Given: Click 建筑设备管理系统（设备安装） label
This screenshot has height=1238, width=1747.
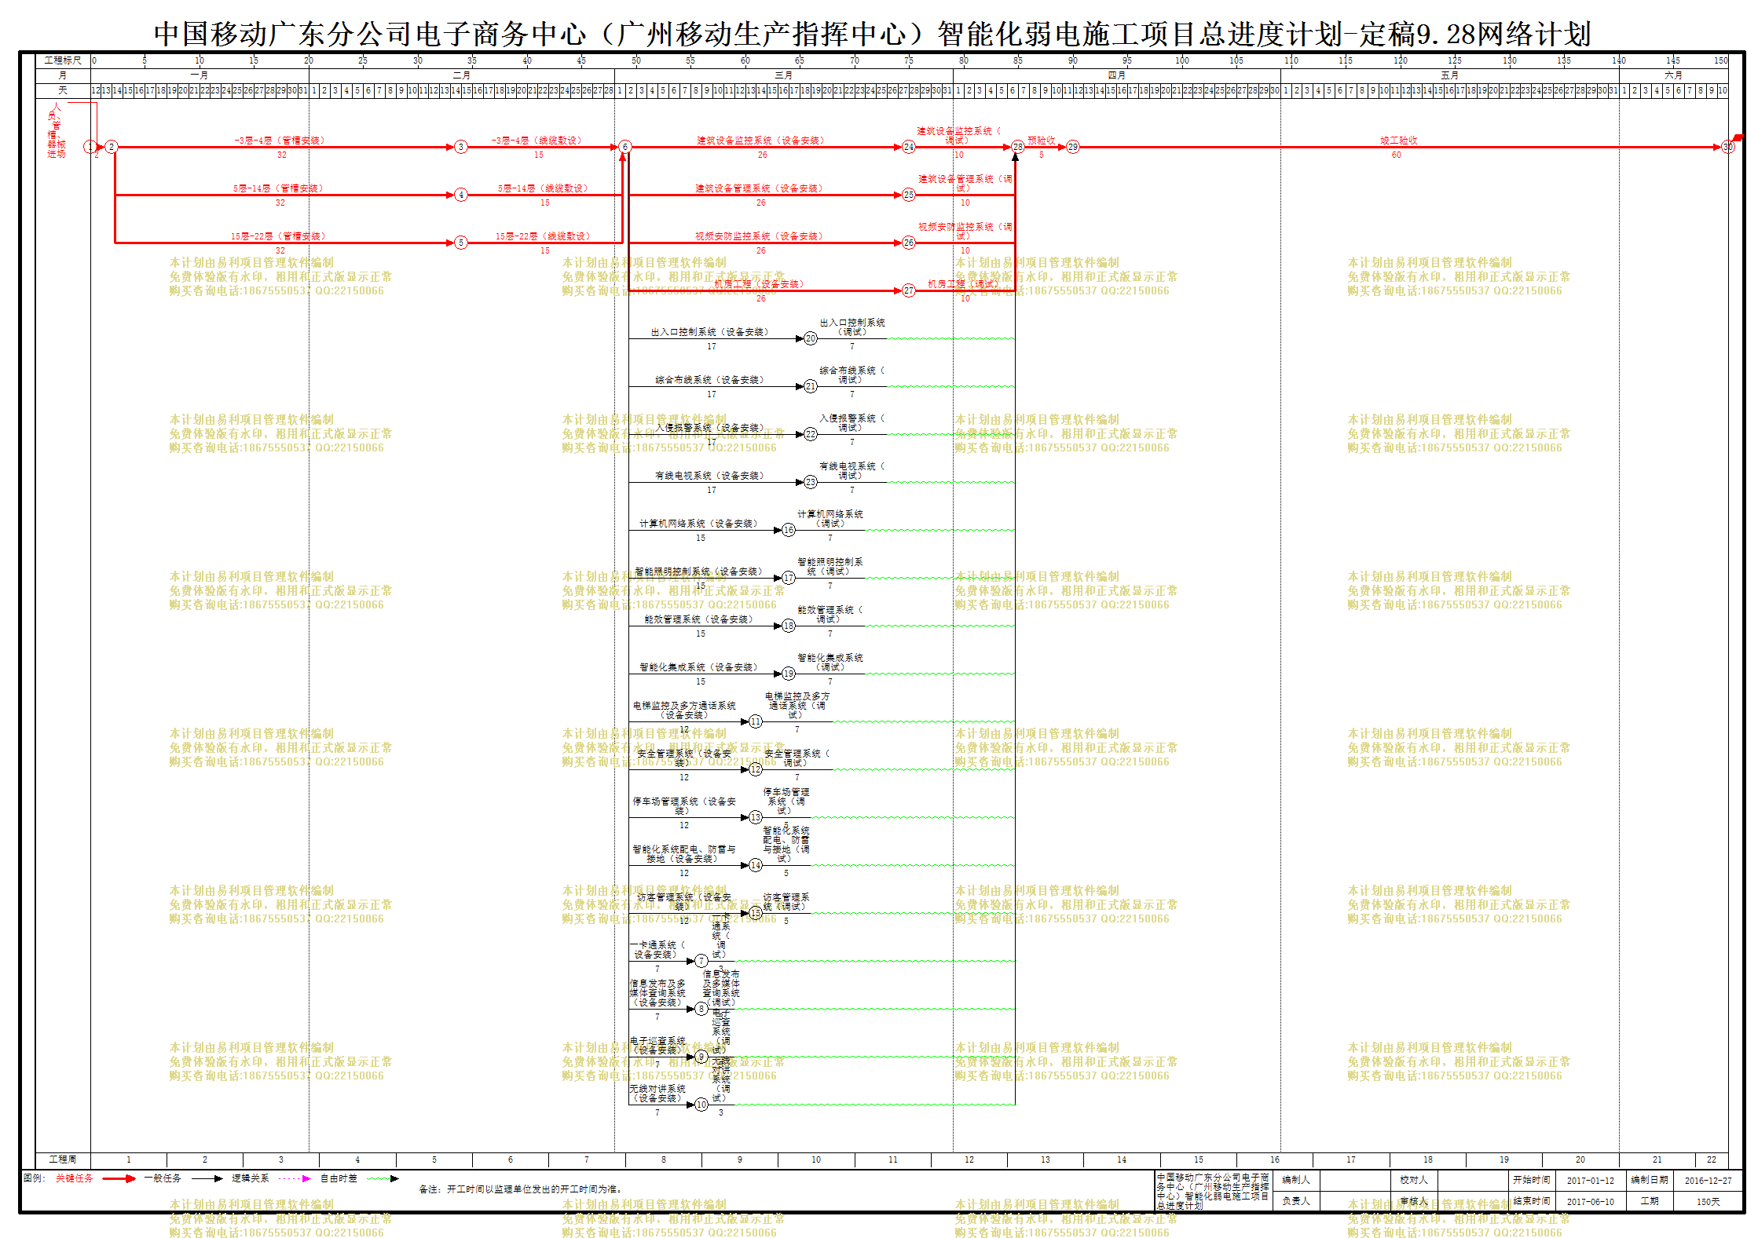Looking at the screenshot, I should (760, 188).
